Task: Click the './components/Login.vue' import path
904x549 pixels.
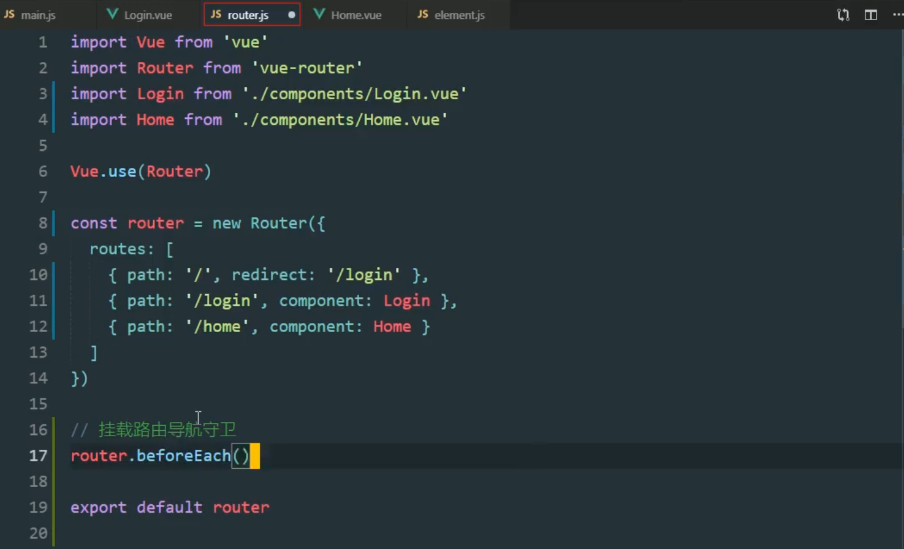Action: click(354, 94)
